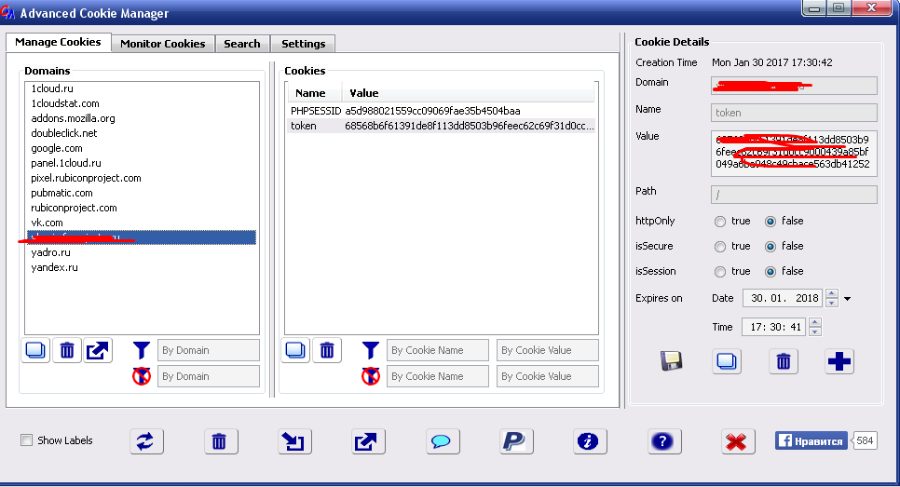Screen dimensions: 900x487
Task: Select vk.com domain
Action: point(142,223)
